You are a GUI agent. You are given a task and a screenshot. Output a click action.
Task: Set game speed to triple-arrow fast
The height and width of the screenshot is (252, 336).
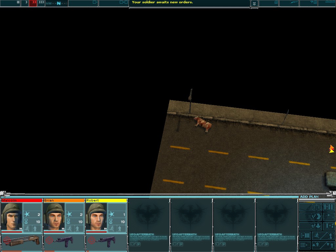point(41,3)
